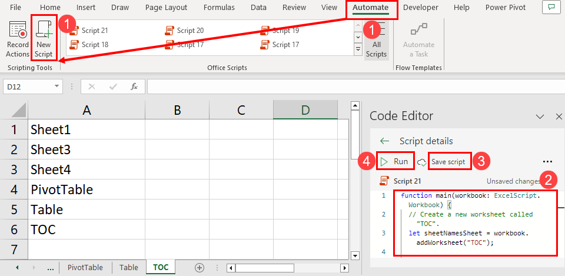Select cell containing Sheet3
The height and width of the screenshot is (276, 565).
[87, 149]
